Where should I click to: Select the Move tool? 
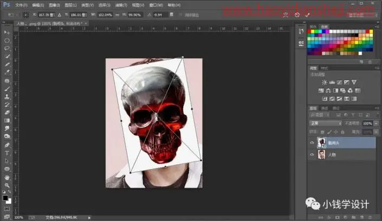7,32
